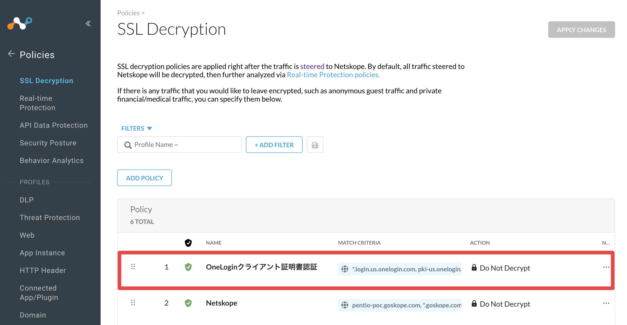This screenshot has width=627, height=325.
Task: Open API Data Protection in the sidebar
Action: [x=54, y=125]
